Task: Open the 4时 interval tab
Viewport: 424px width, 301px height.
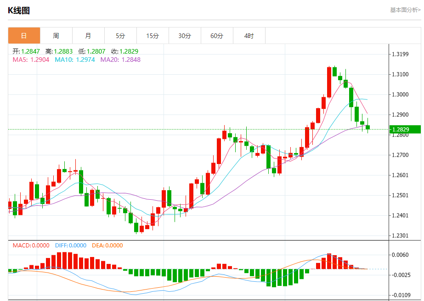Action: 249,36
